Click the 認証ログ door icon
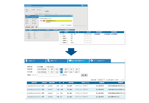The image size is (149, 103). (x=27, y=60)
